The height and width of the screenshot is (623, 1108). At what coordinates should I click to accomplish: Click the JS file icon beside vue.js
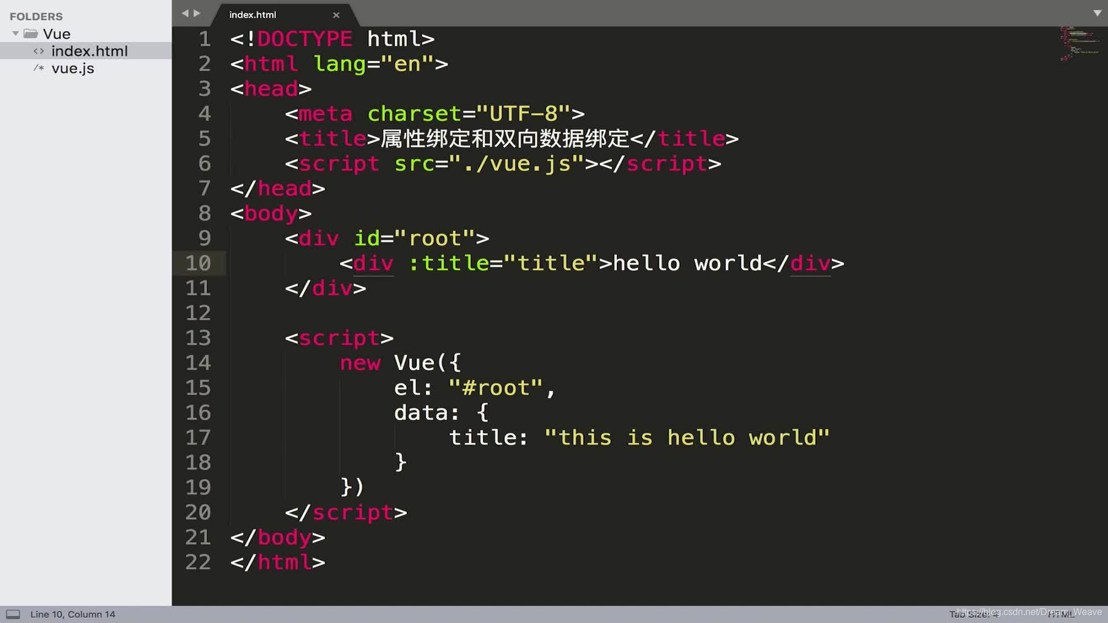39,68
